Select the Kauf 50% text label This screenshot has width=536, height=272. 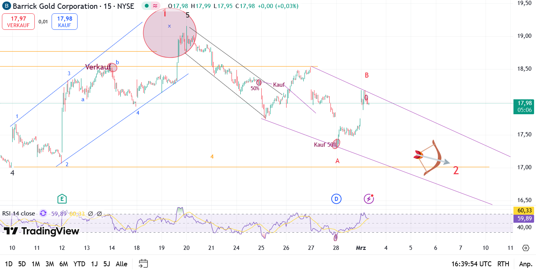coord(325,144)
